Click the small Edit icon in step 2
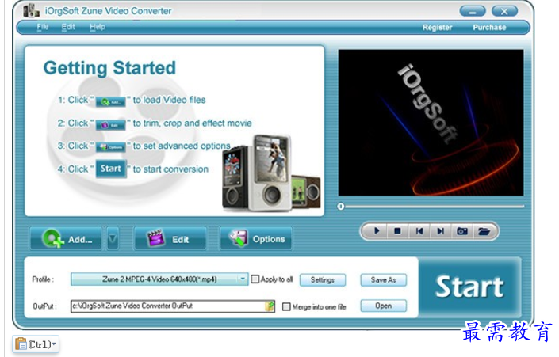This screenshot has width=559, height=357. (x=111, y=125)
